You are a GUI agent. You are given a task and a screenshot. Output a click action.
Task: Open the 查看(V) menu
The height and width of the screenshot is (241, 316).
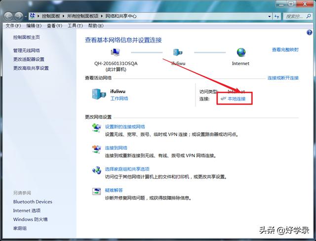[55, 26]
